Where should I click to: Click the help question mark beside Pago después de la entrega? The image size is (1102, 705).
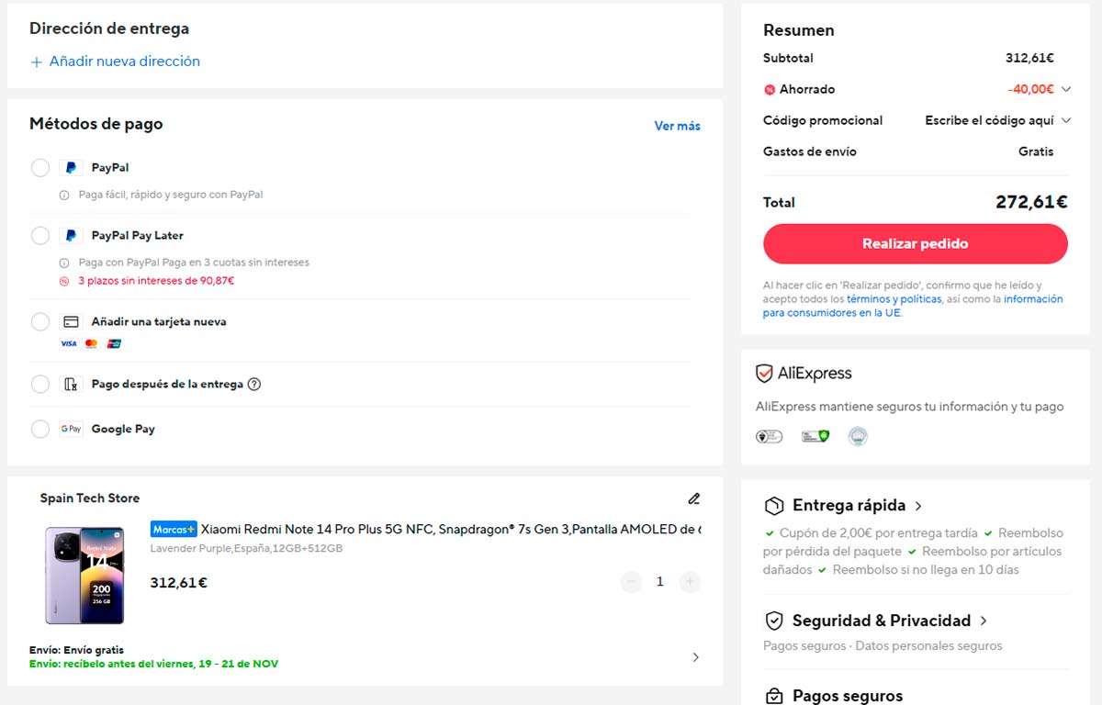click(x=254, y=385)
